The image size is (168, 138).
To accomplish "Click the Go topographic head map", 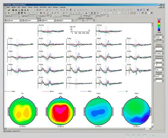I will 23,112.
